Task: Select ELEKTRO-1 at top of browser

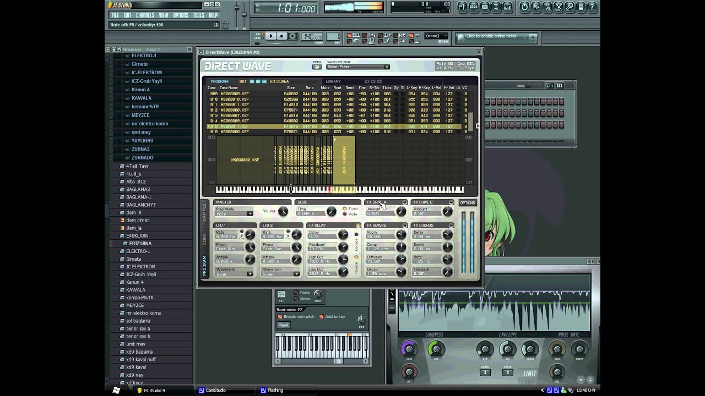Action: tap(143, 56)
